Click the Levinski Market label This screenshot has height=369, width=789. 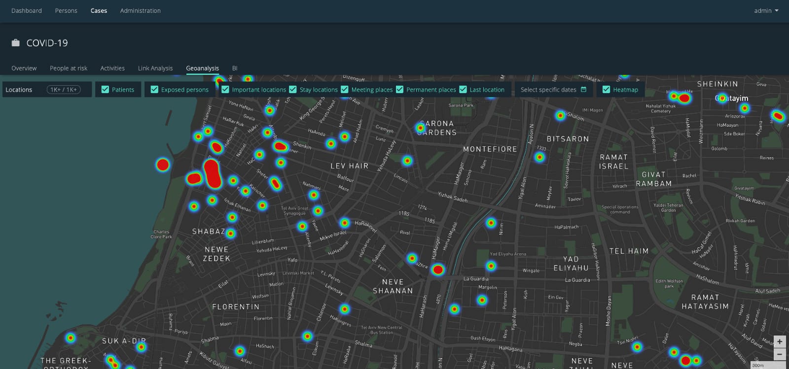click(298, 273)
